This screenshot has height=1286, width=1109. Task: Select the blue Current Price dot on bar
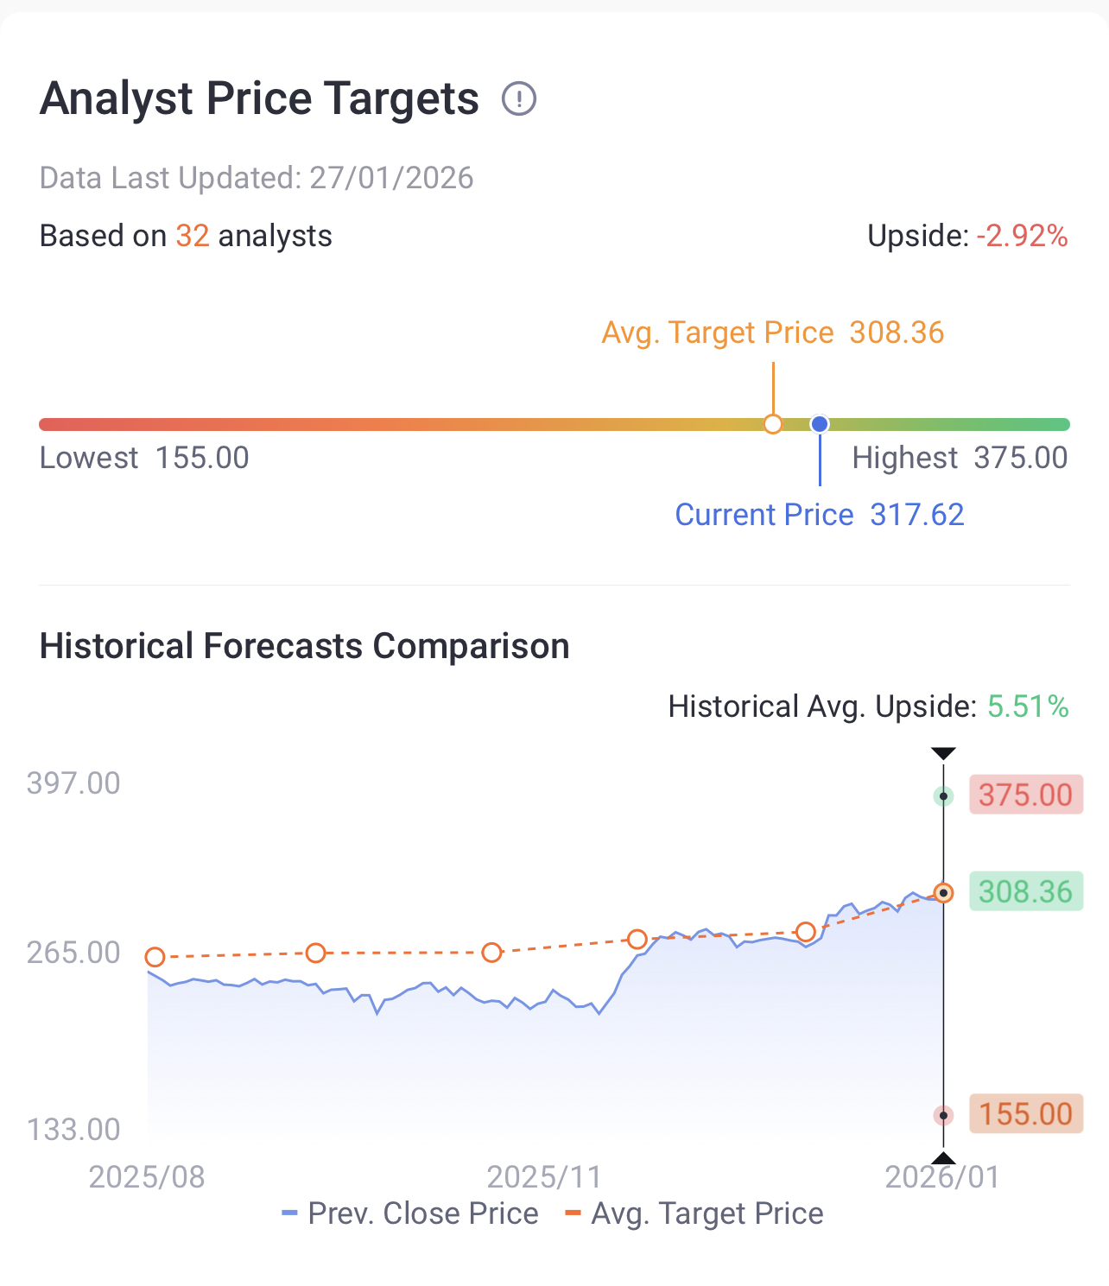[820, 424]
